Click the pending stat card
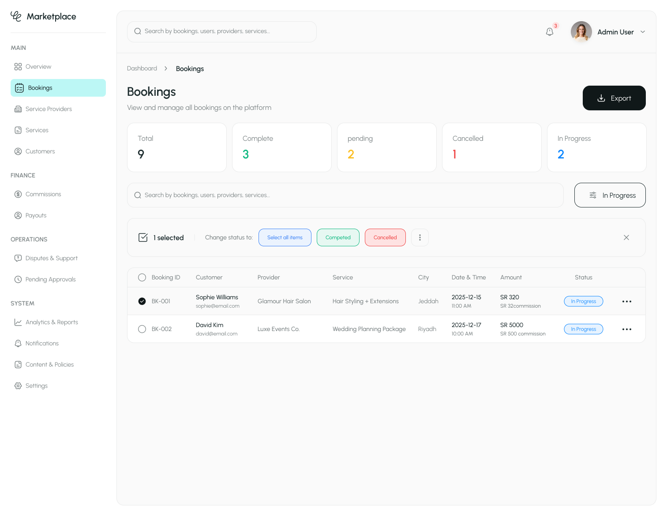 (387, 147)
